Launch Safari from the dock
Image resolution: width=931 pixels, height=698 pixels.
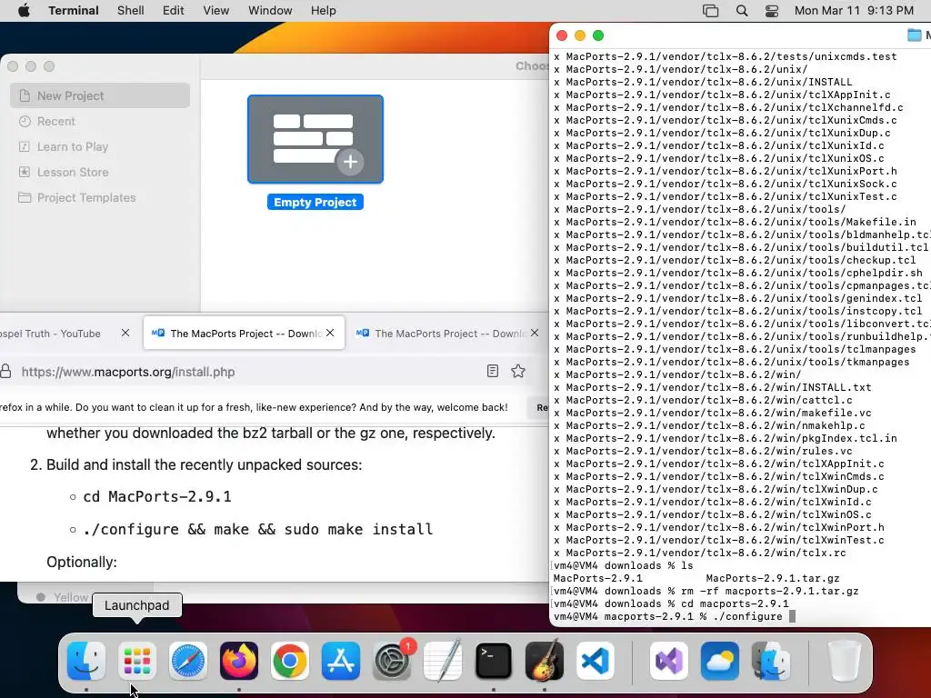click(x=188, y=661)
